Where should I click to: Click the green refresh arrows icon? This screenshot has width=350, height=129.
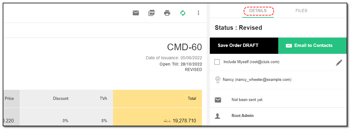(183, 13)
